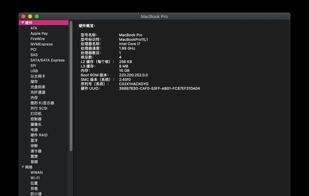This screenshot has height=196, width=309.
Task: Click the Intel Core i7 value
Action: click(x=129, y=44)
